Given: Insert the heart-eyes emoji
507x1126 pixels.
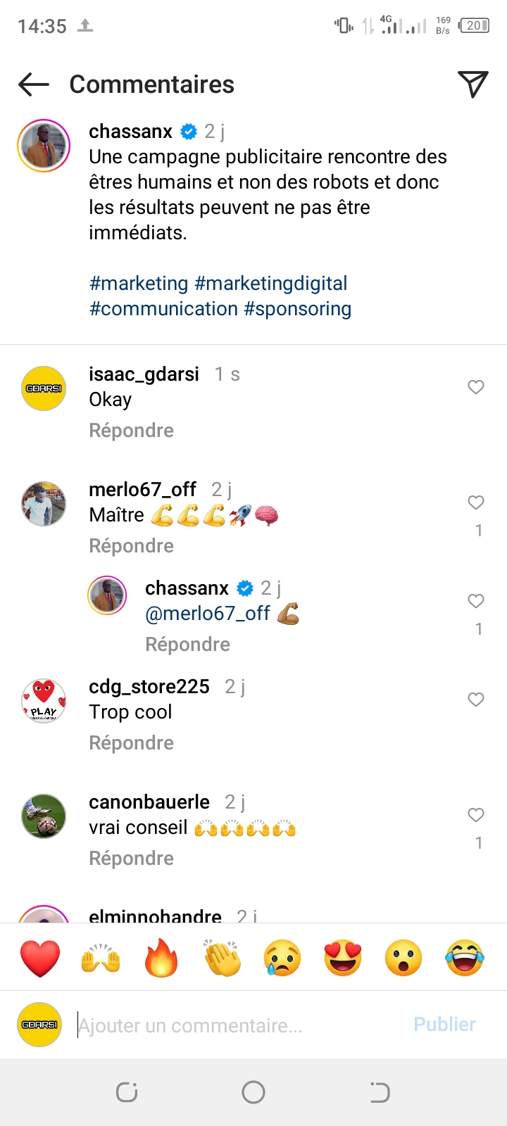Looking at the screenshot, I should (x=343, y=958).
